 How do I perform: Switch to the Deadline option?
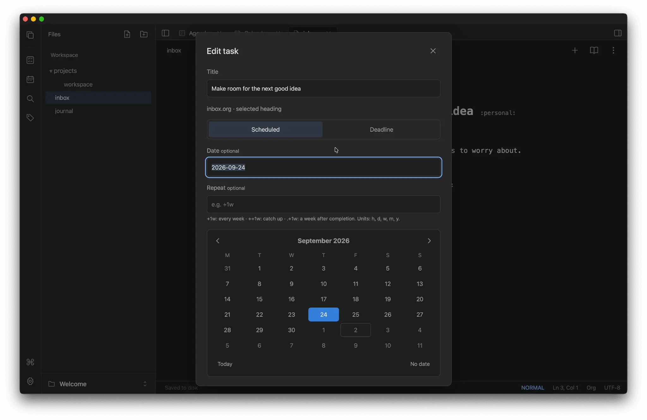[x=381, y=129]
